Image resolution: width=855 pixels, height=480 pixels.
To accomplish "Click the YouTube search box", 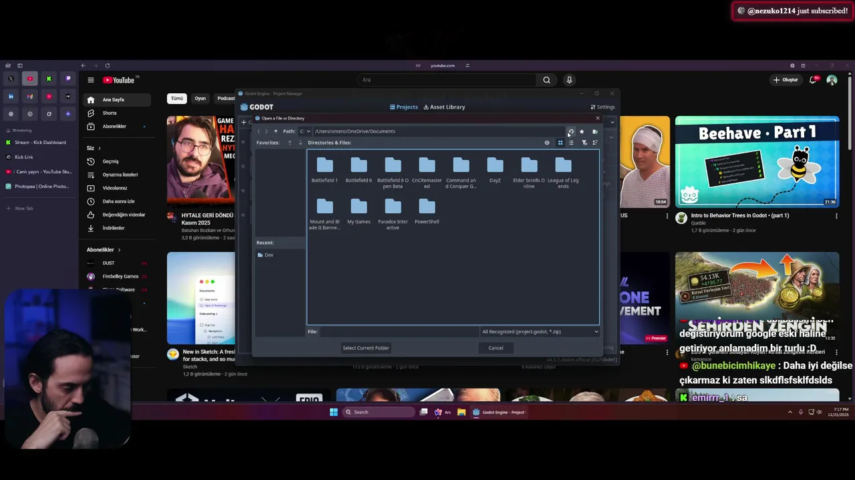I will pyautogui.click(x=446, y=80).
